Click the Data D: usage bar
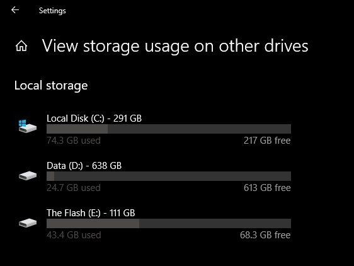This screenshot has height=266, width=354. pos(169,176)
